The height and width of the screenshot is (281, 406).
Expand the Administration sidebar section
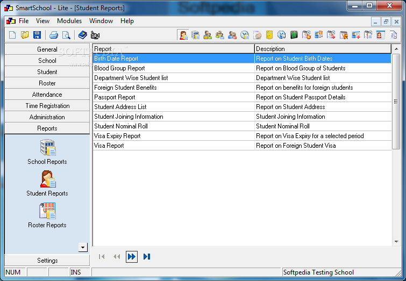[47, 117]
